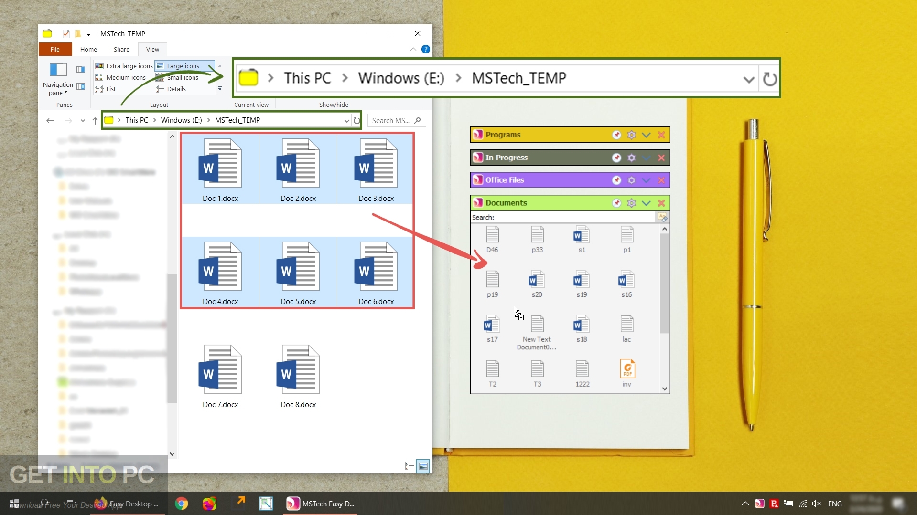Collapse the Documents panel
Image resolution: width=917 pixels, height=515 pixels.
point(647,202)
